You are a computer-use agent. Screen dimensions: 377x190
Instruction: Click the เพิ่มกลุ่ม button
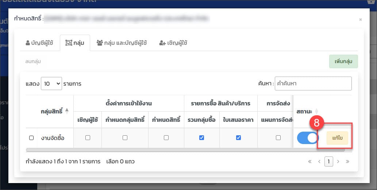click(343, 62)
